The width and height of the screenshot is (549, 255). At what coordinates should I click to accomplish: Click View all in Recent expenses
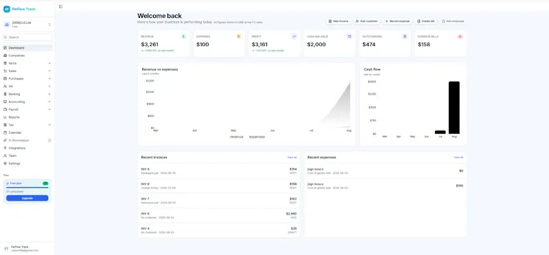[x=458, y=158]
